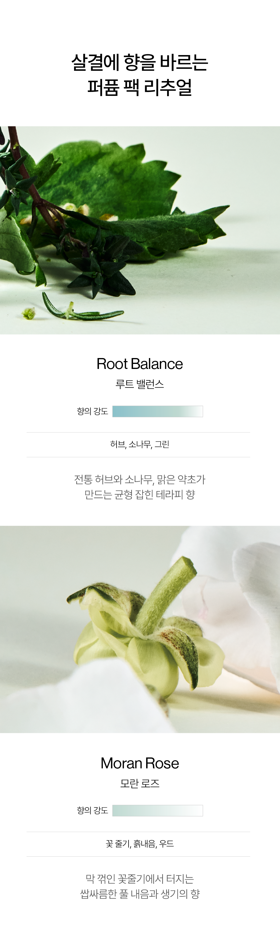Click the Korean subtitle "루트 밸런스"
The image size is (280, 926).
(x=140, y=384)
